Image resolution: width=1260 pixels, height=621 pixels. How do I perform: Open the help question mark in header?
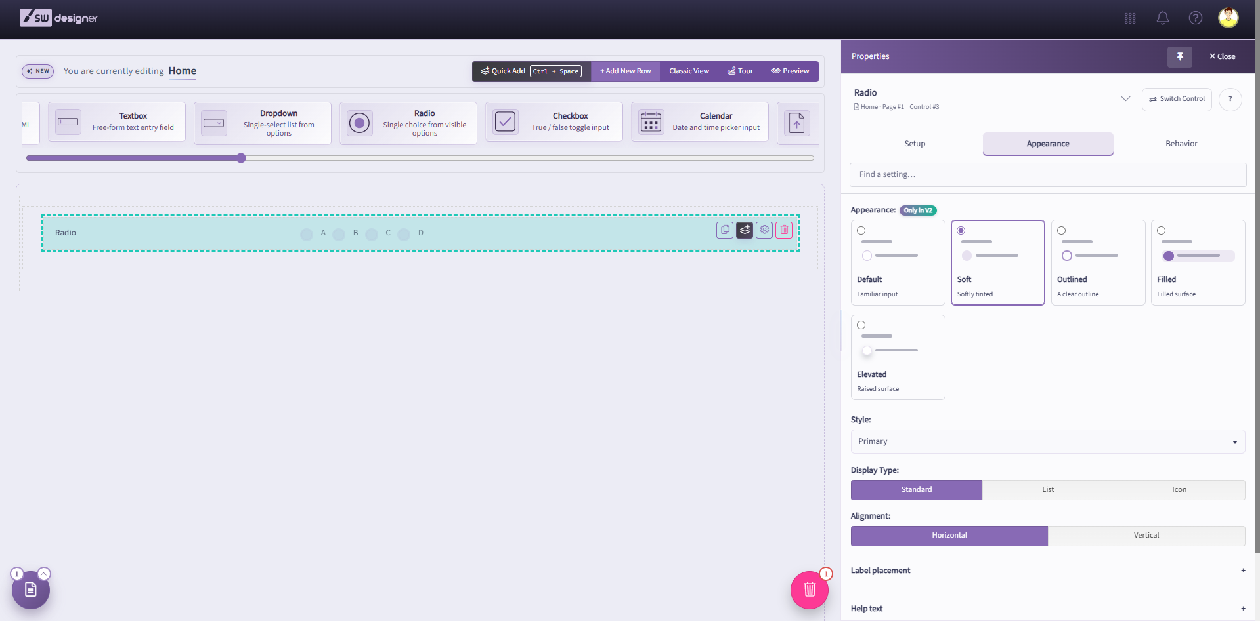click(x=1196, y=18)
